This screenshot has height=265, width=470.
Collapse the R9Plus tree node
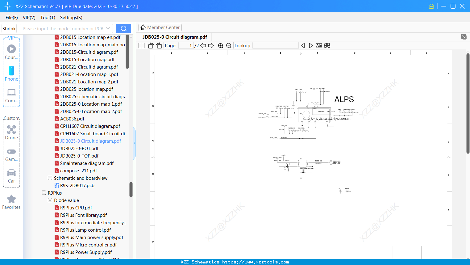pos(44,193)
